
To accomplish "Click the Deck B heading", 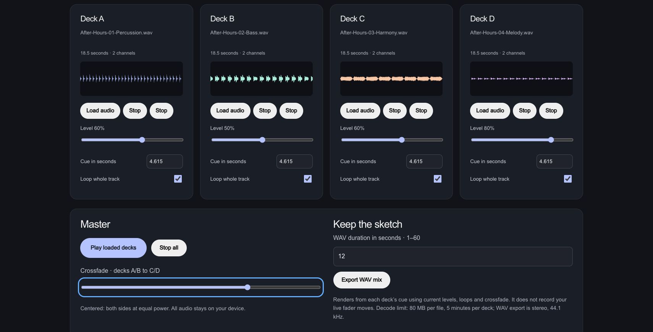I will [x=222, y=19].
